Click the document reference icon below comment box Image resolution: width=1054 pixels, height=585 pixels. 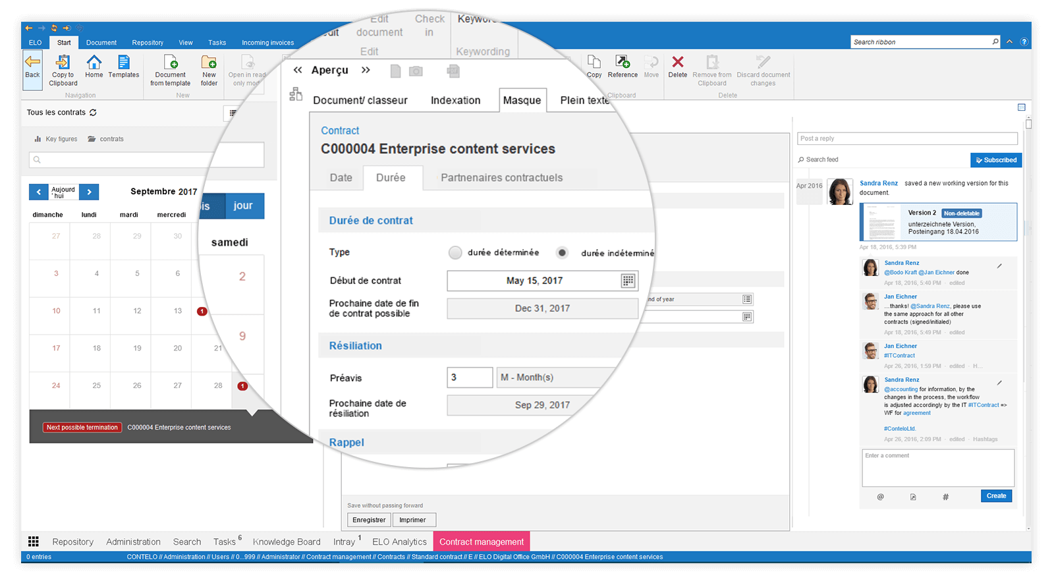[913, 497]
